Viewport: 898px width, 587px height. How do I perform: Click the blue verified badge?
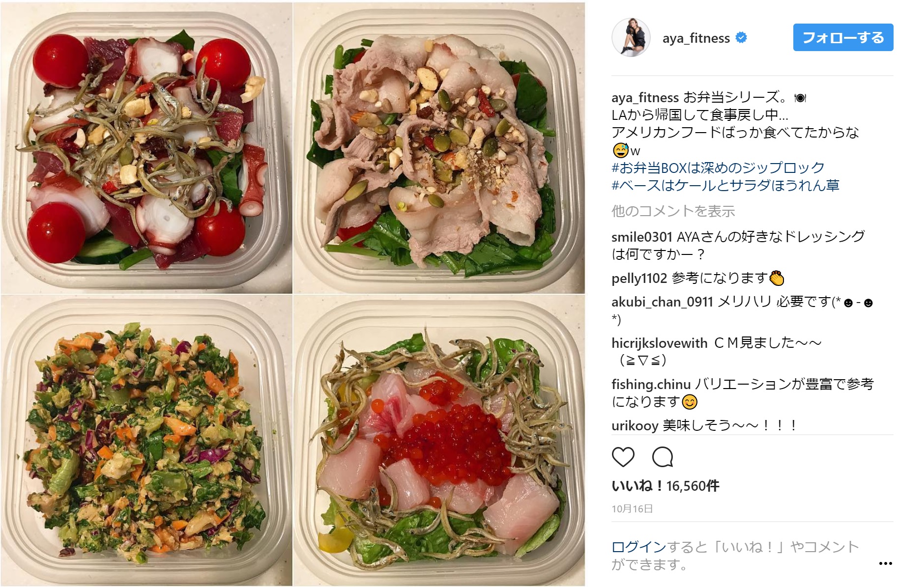741,37
